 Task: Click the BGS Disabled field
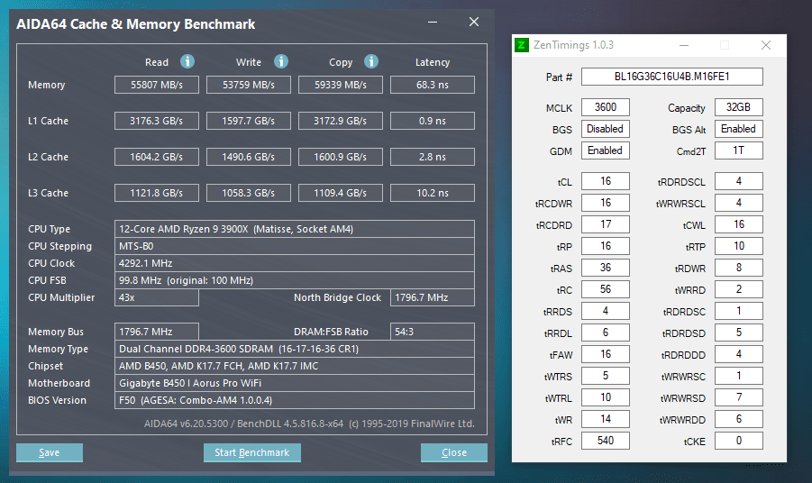coord(606,129)
